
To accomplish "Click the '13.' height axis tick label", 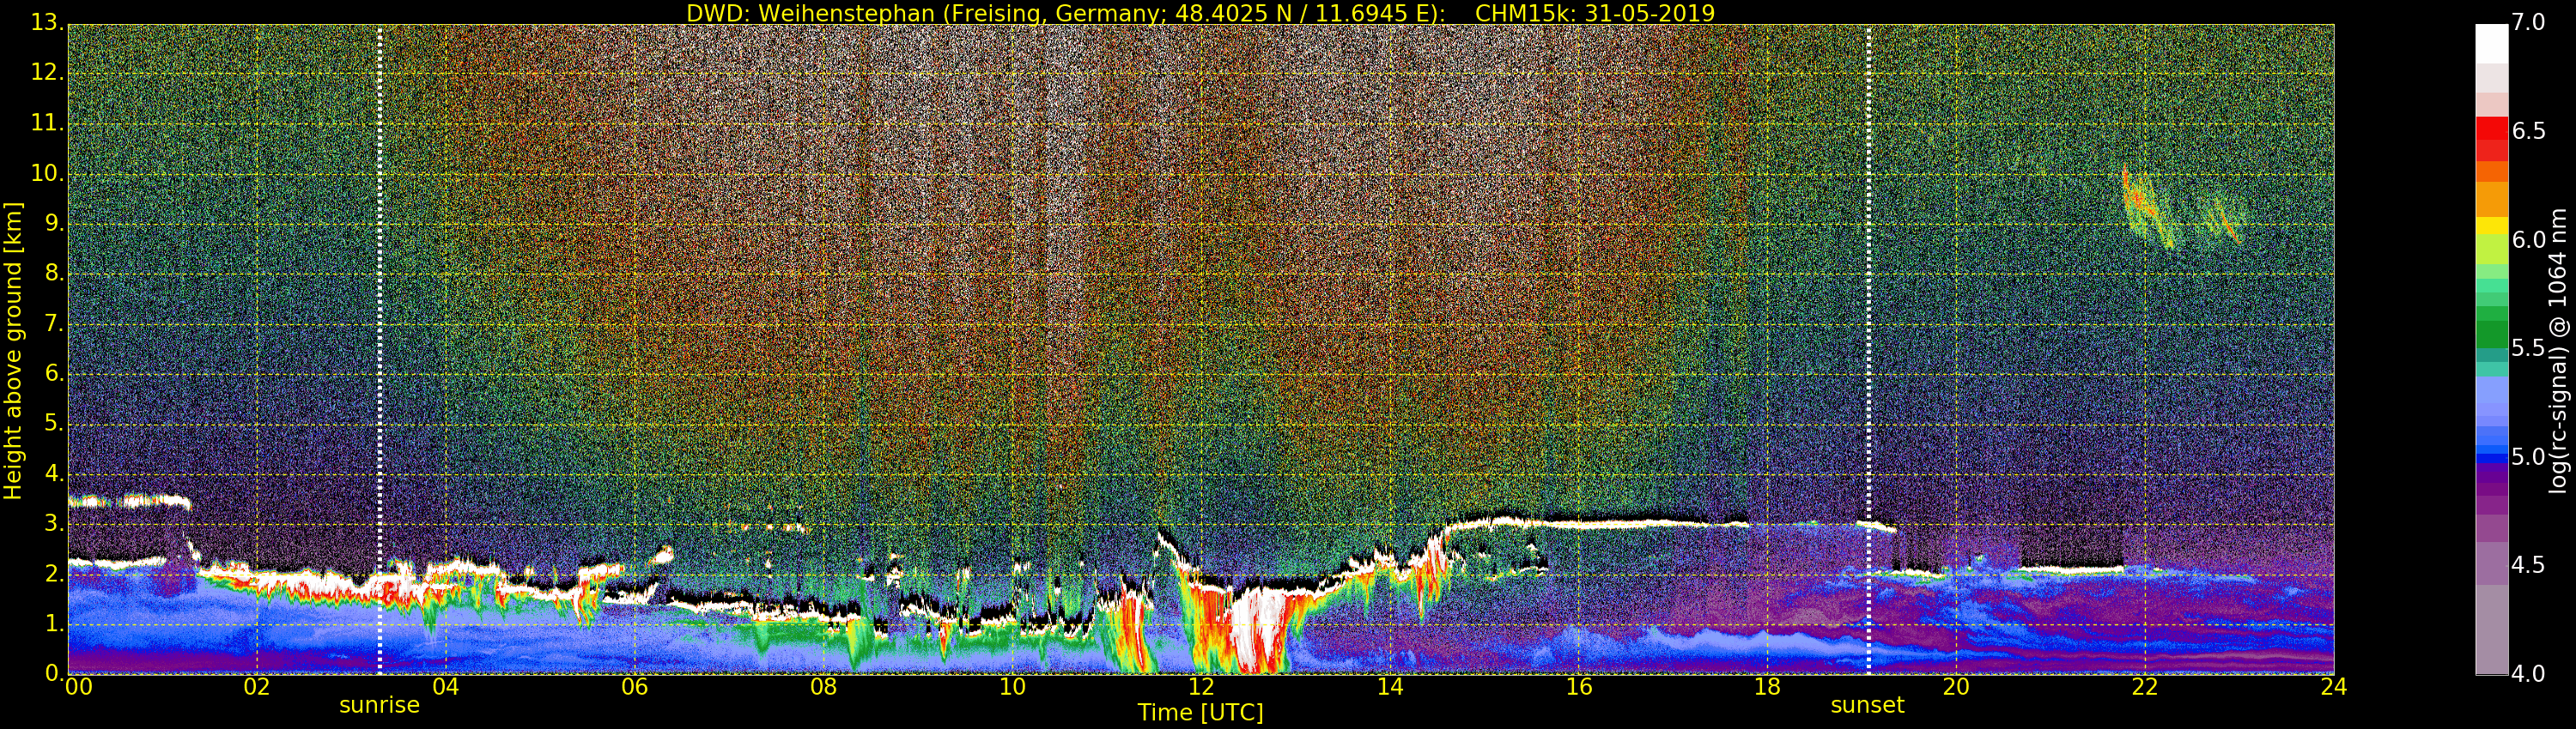I will pyautogui.click(x=47, y=23).
